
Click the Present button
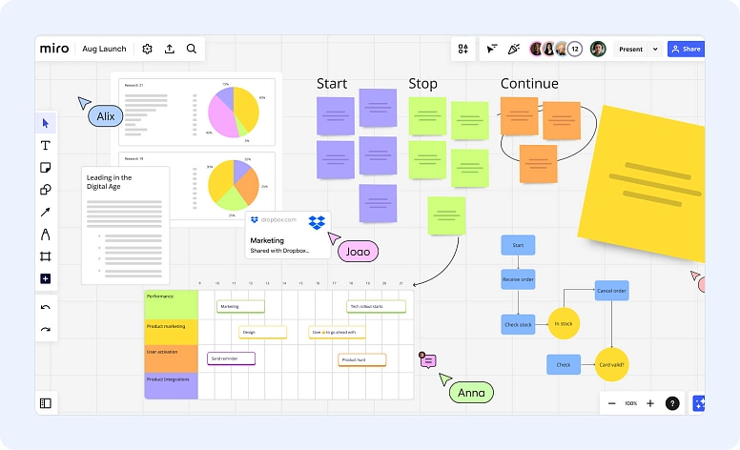click(x=630, y=49)
